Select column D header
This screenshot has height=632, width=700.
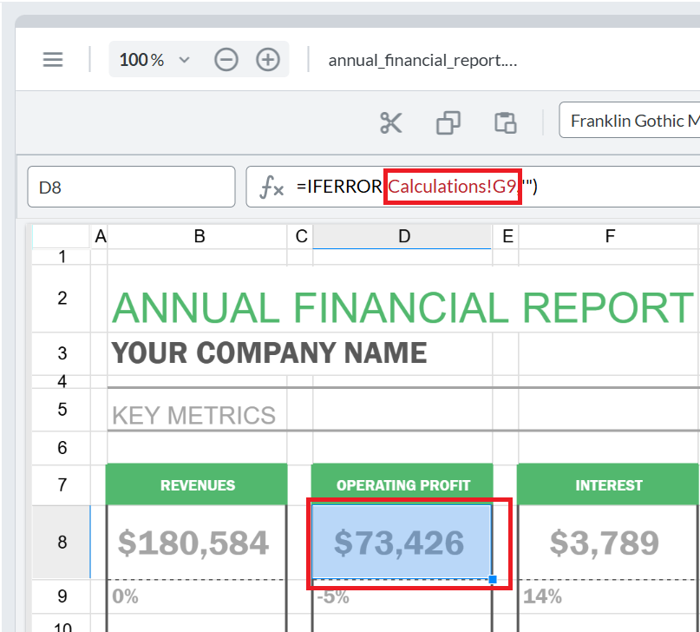(x=402, y=236)
